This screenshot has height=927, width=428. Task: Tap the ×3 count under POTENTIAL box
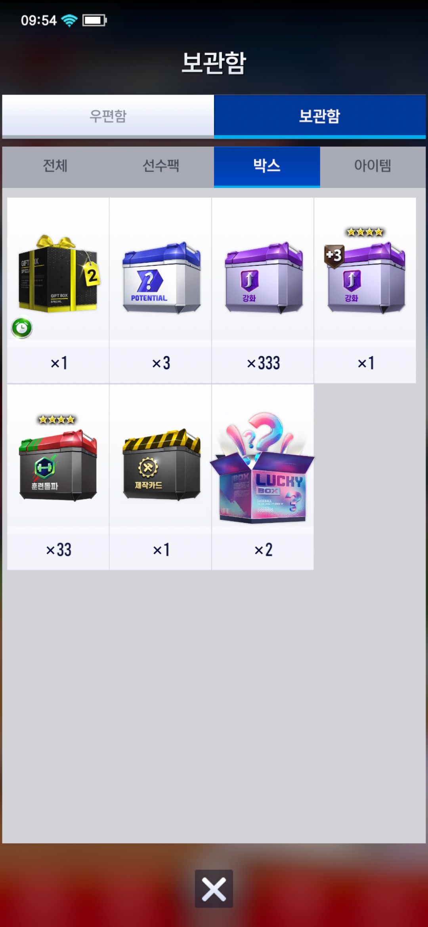tap(161, 363)
